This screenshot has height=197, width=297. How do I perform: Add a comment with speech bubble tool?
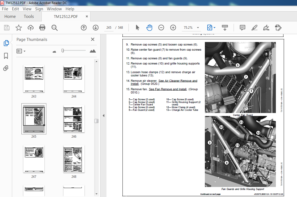(x=243, y=28)
